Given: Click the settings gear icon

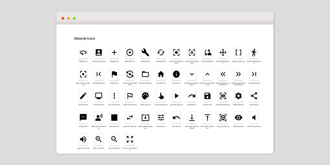Looking at the screenshot, I should tap(239, 96).
